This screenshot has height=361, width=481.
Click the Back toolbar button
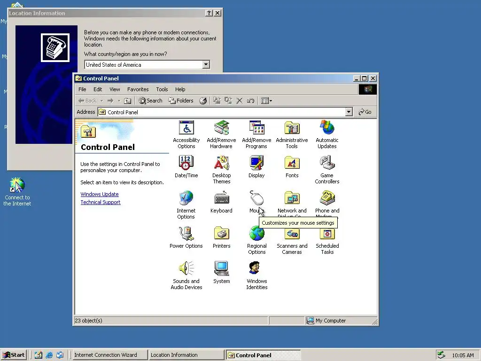(87, 101)
